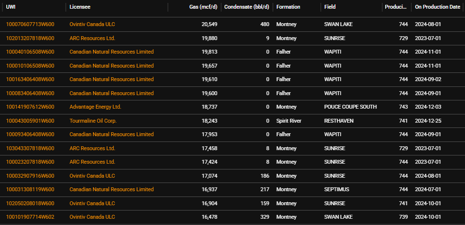Open well link 100083406408W600
This screenshot has height=225, width=465.
coord(30,93)
